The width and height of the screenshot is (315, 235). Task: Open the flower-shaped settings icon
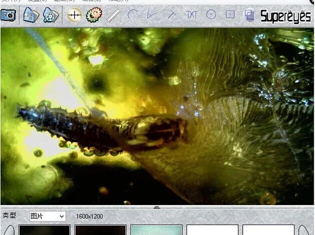(x=94, y=15)
